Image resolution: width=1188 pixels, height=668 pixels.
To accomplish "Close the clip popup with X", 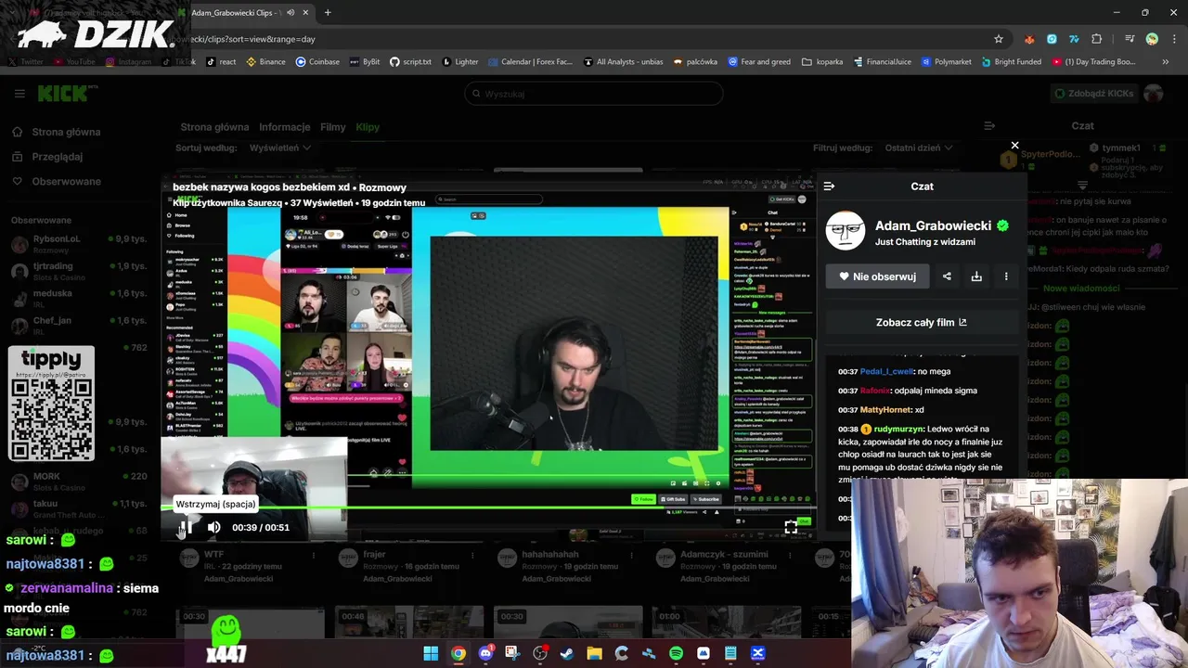I will pyautogui.click(x=1014, y=145).
